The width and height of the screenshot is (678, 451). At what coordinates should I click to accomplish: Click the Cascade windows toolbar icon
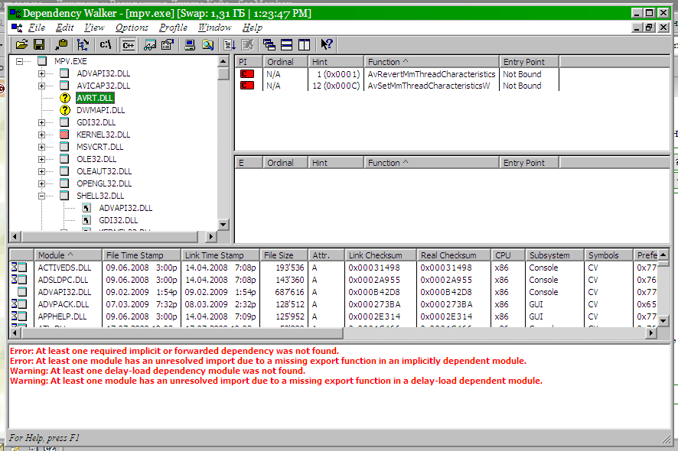[269, 45]
